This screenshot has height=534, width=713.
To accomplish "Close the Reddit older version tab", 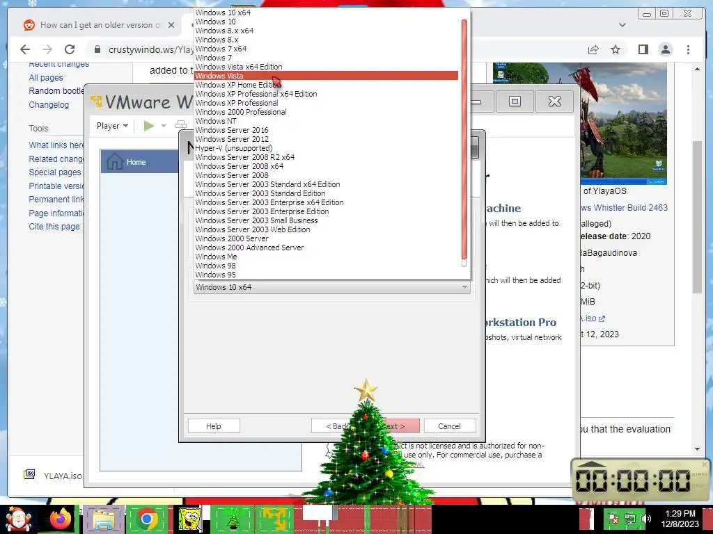I will tap(171, 25).
